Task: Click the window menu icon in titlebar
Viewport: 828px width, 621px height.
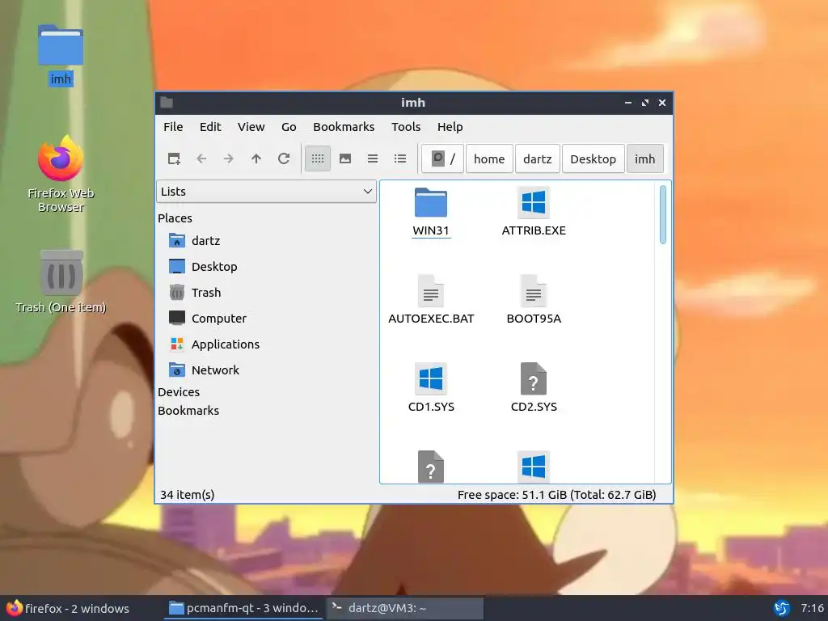Action: pos(167,103)
